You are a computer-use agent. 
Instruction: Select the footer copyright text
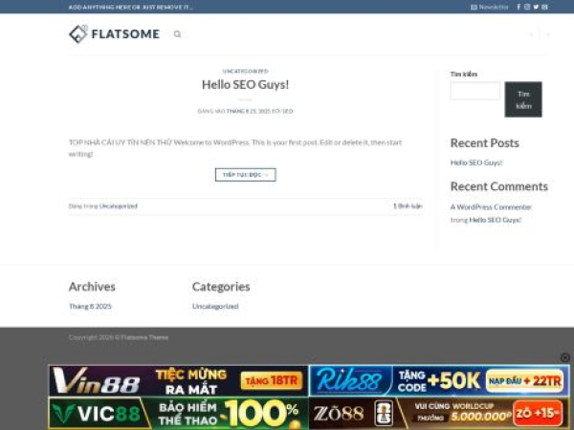click(119, 337)
